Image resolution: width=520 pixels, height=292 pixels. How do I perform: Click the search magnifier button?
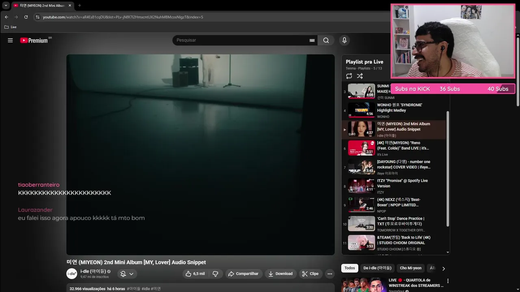[x=326, y=40]
